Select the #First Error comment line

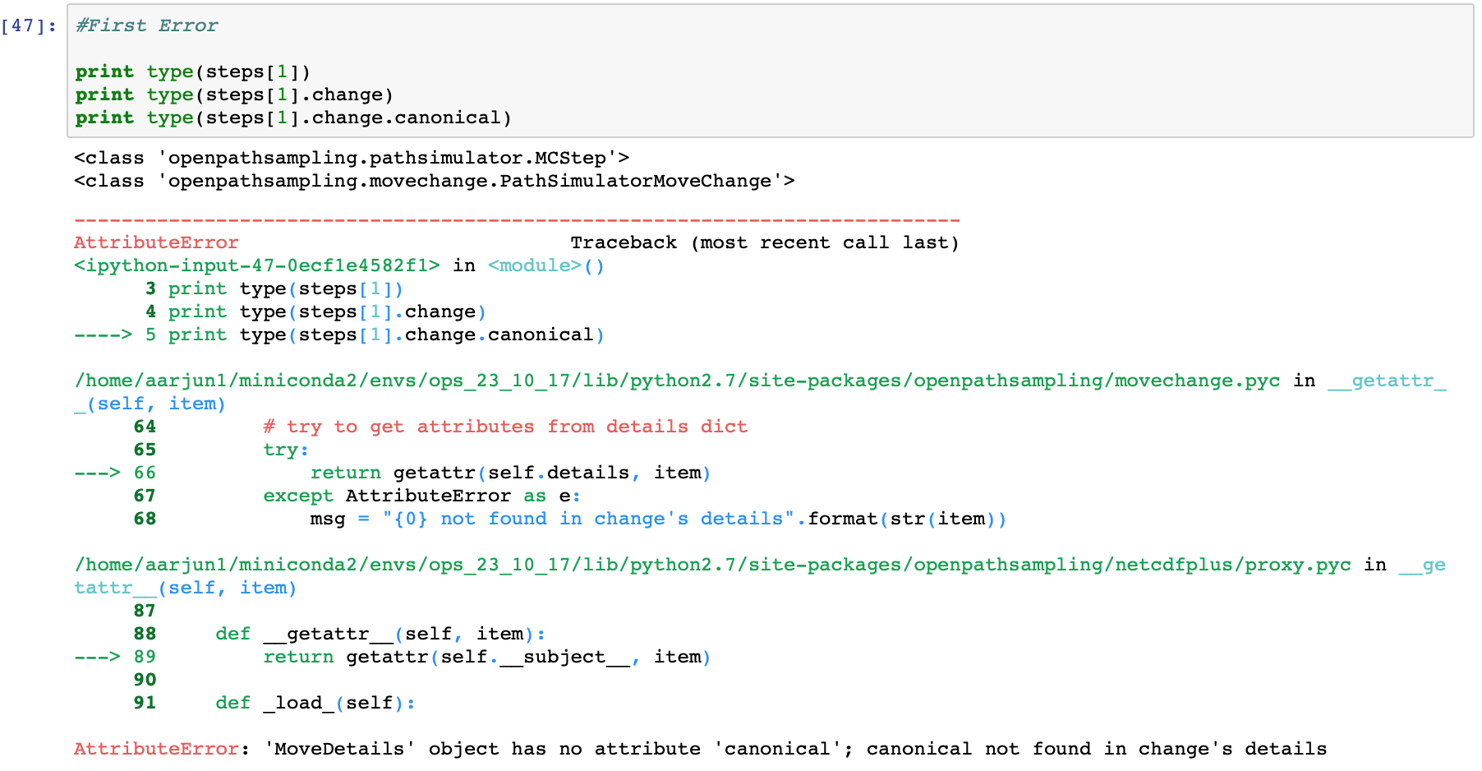(x=145, y=25)
